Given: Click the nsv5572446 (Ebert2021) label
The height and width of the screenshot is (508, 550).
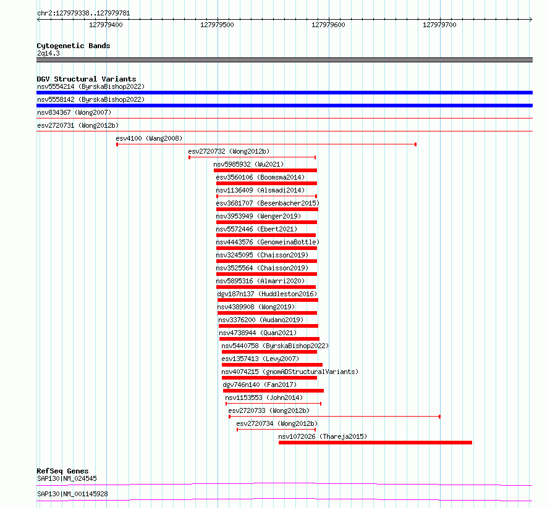Looking at the screenshot, I should coord(256,229).
